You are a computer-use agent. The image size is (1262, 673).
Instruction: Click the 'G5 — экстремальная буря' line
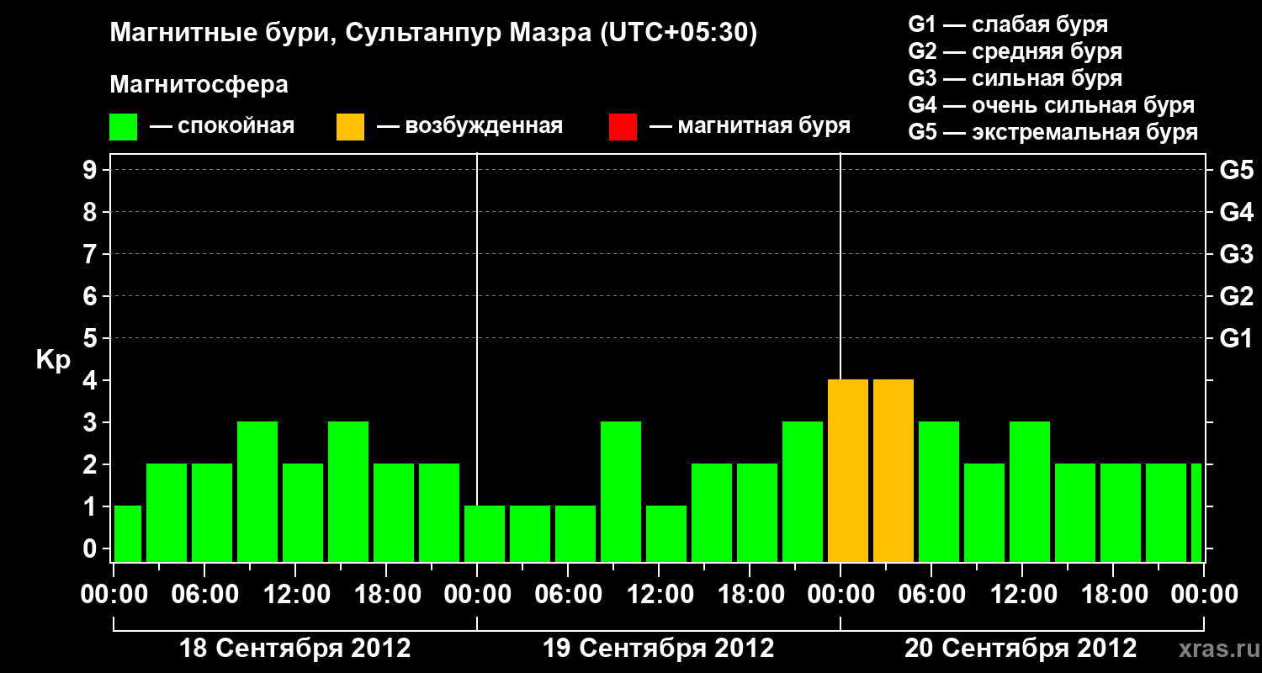[x=1053, y=133]
